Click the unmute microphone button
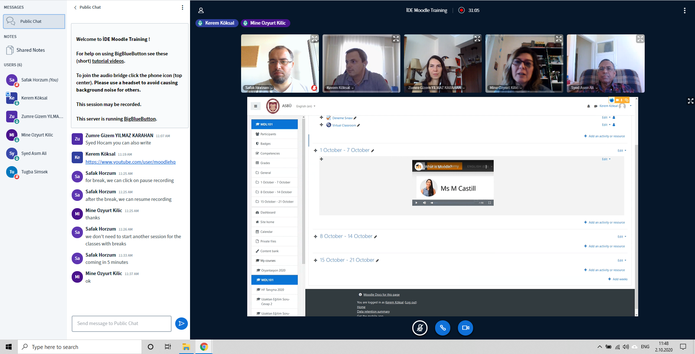 point(420,328)
